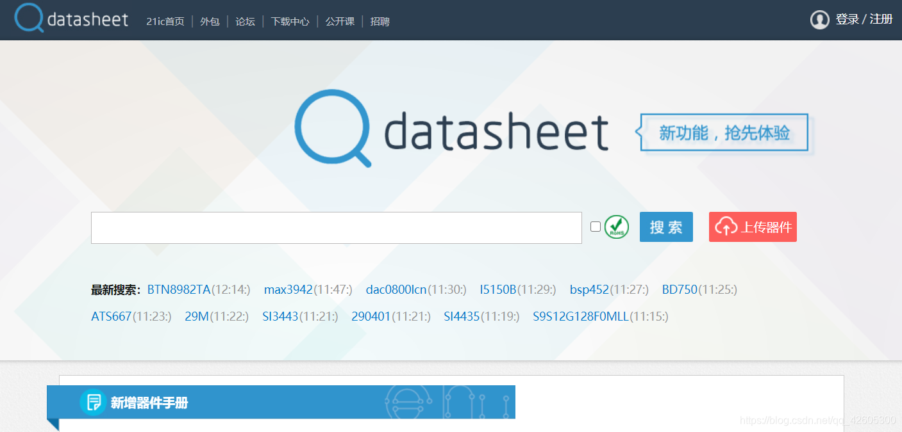
Task: Focus the part number search field
Action: point(337,228)
